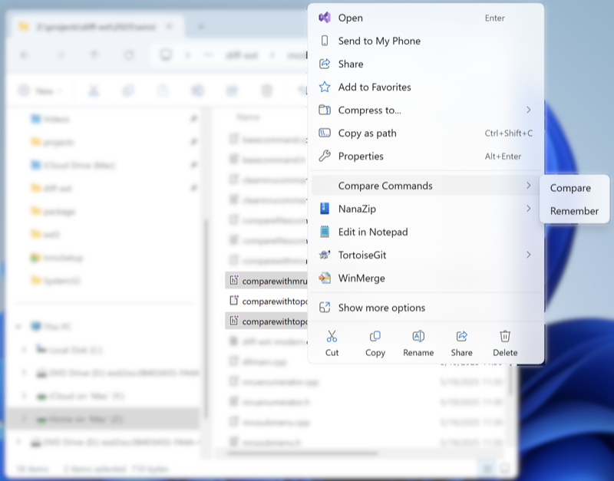Expand the Compare Commands submenu arrow
The image size is (614, 481).
click(529, 186)
